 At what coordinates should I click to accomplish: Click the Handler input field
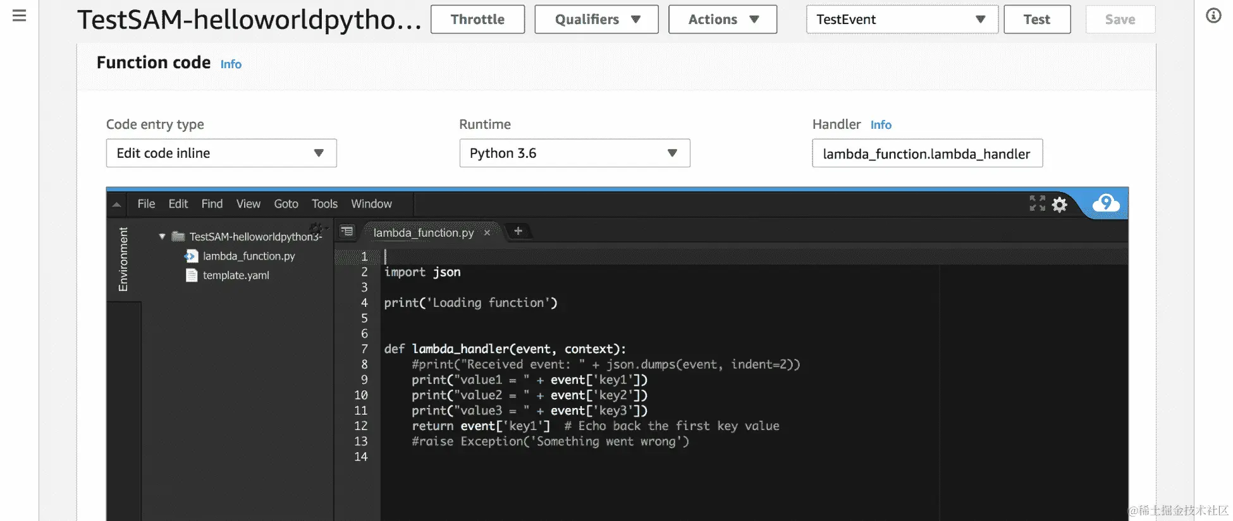point(927,153)
